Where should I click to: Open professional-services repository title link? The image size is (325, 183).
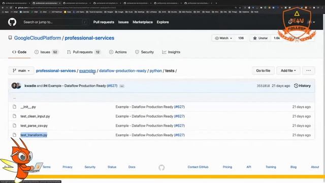[89, 38]
